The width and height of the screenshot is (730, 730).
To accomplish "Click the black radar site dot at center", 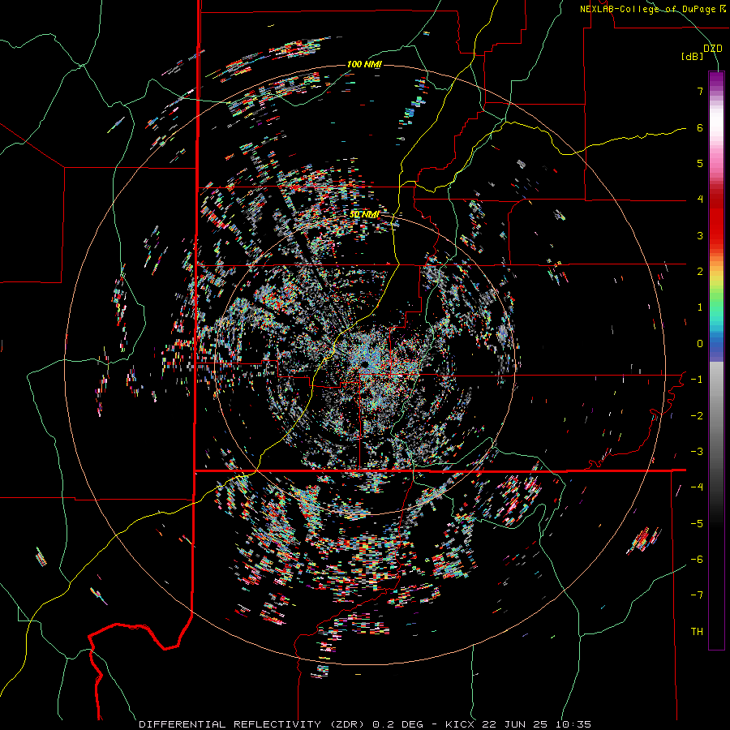I will click(365, 363).
